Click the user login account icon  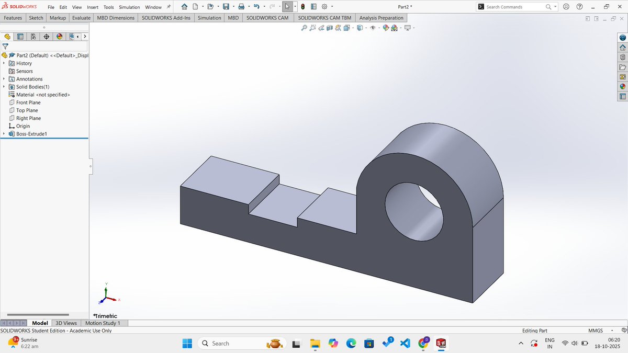(x=566, y=7)
